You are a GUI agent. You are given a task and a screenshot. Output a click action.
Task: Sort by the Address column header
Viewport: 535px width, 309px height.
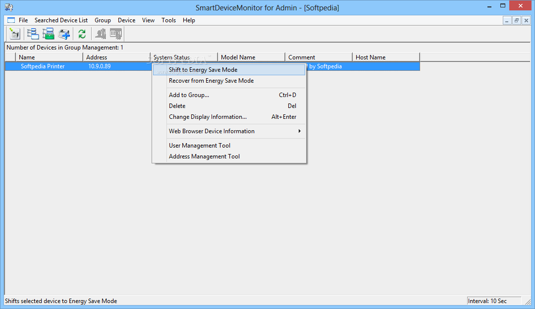pyautogui.click(x=116, y=57)
